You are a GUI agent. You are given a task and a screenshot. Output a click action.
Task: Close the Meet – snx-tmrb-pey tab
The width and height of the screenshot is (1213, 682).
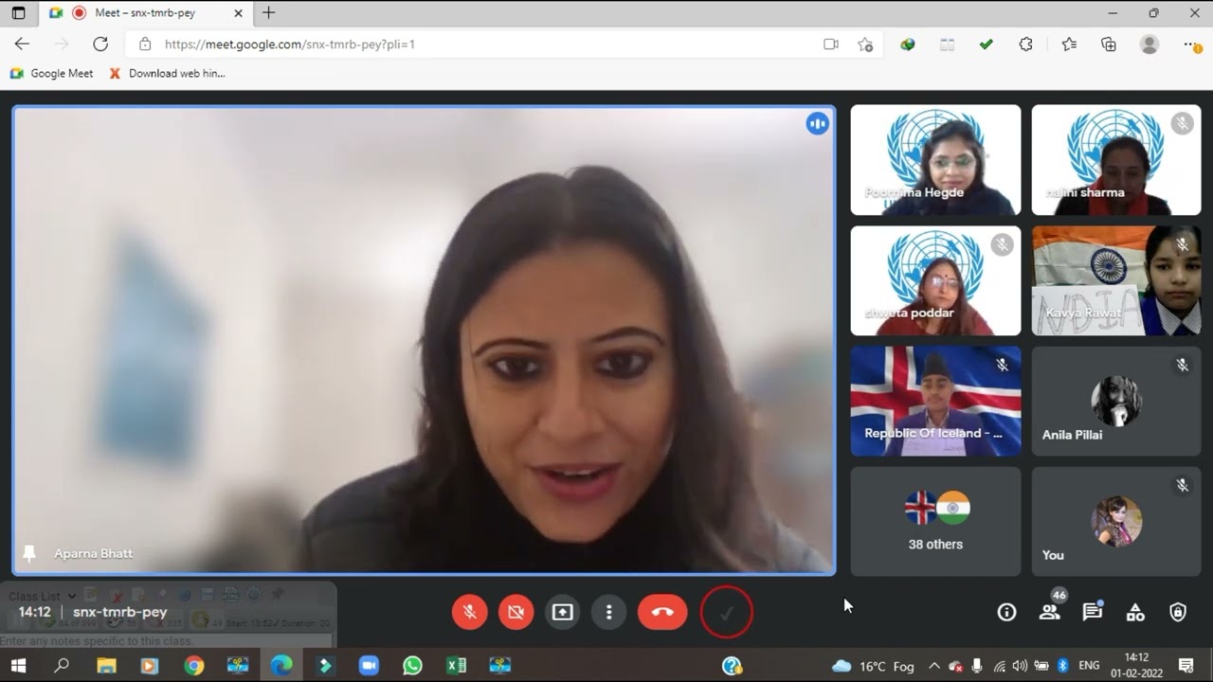pos(238,13)
